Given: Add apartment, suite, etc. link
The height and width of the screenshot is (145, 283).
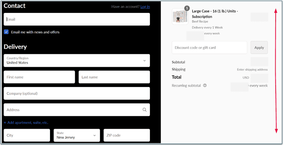Looking at the screenshot, I should (26, 123).
